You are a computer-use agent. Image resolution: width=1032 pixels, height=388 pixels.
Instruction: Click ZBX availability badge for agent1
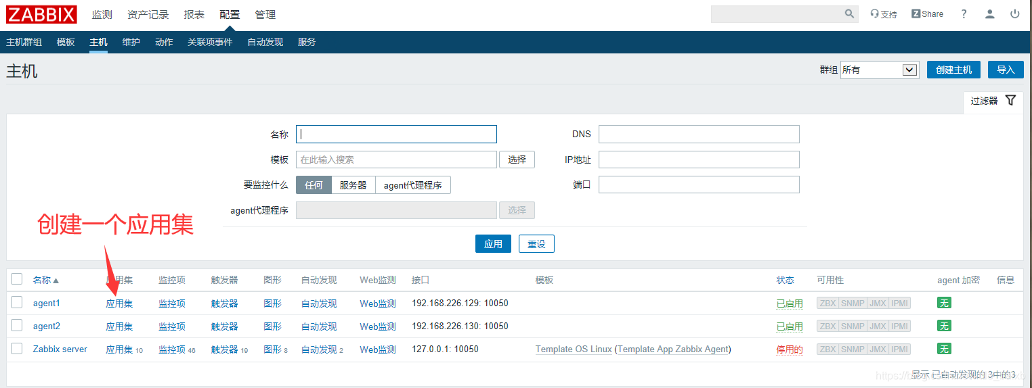pyautogui.click(x=827, y=304)
